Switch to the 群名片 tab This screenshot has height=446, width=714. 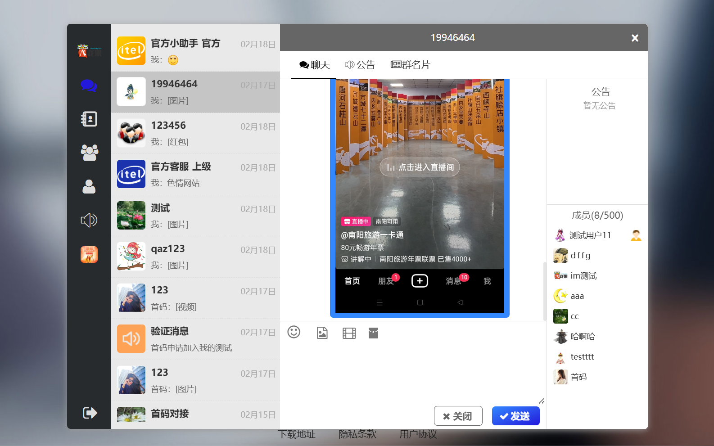[410, 65]
